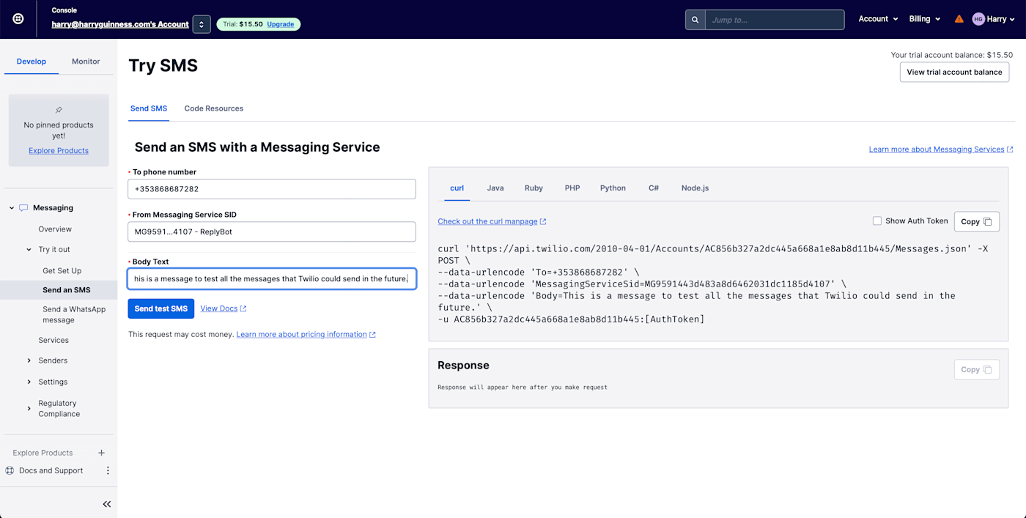Open the Account dropdown menu
Viewport: 1026px width, 518px height.
[x=878, y=19]
